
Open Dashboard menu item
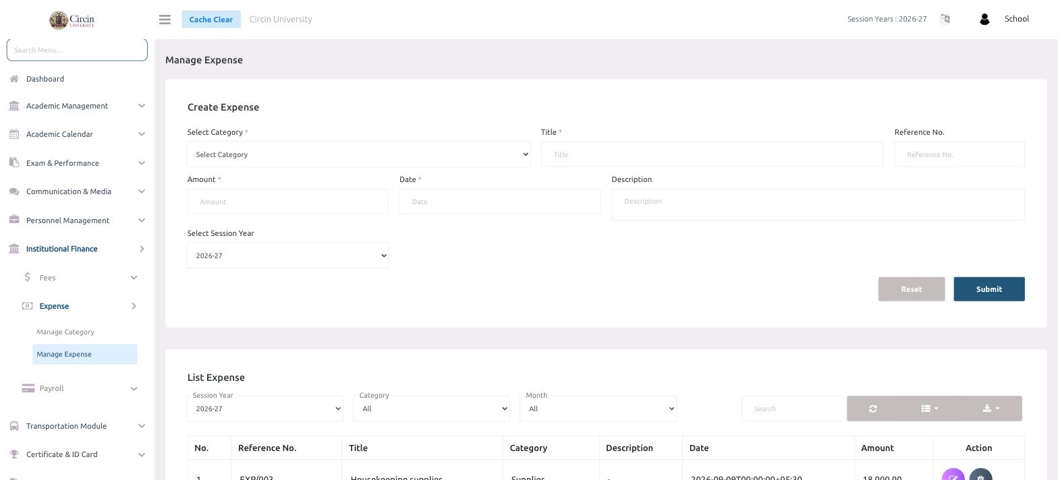(45, 79)
